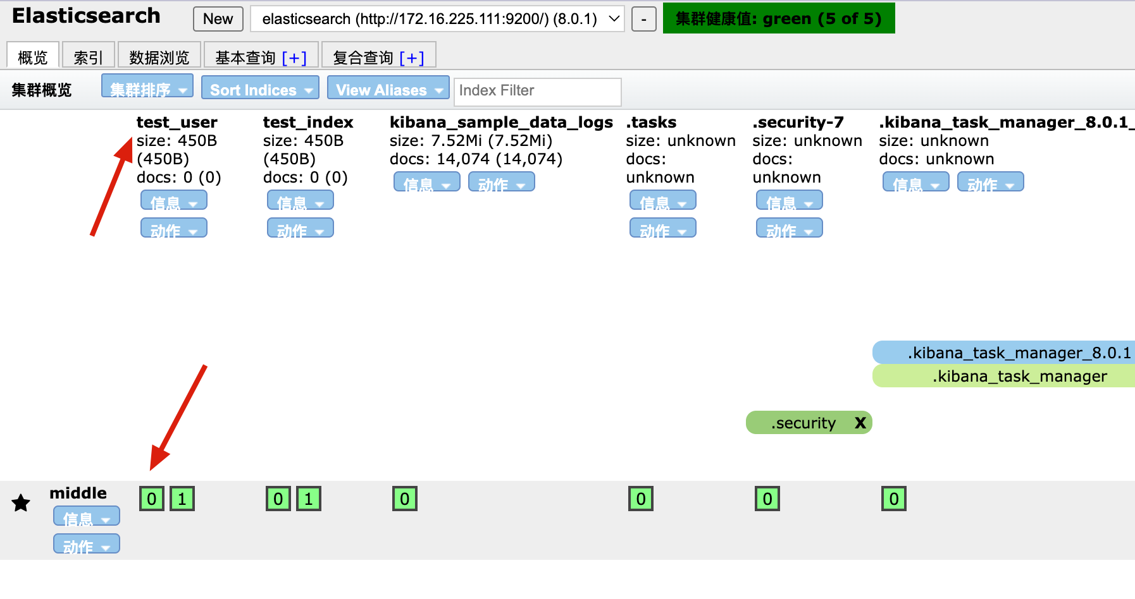Image resolution: width=1135 pixels, height=599 pixels.
Task: Open 动作 dropdown under .kibana_task_manager_8.0.1
Action: click(991, 182)
